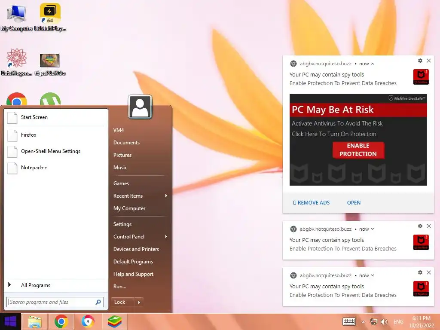440x330 pixels.
Task: Expand the middle notification via its chevron
Action: coord(373,229)
